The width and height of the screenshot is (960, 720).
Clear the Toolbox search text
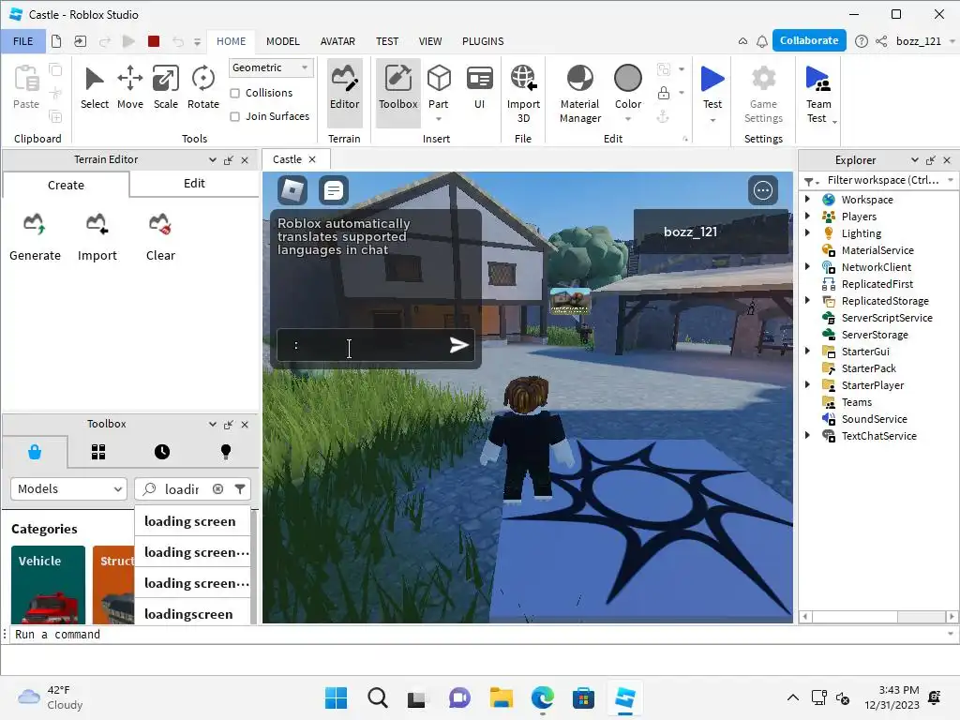click(217, 488)
